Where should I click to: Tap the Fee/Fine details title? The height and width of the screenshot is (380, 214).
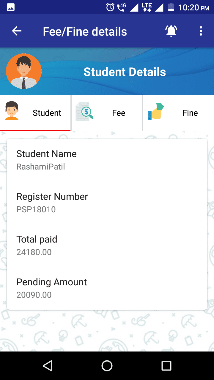[x=85, y=31]
